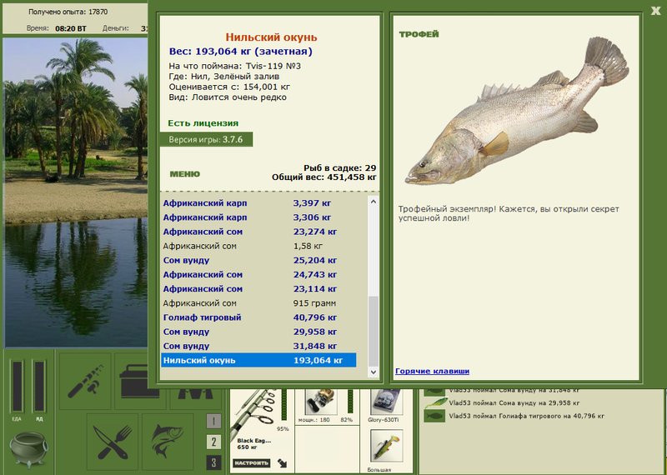Click the cooking pot icon
This screenshot has height=475, width=667.
29,449
